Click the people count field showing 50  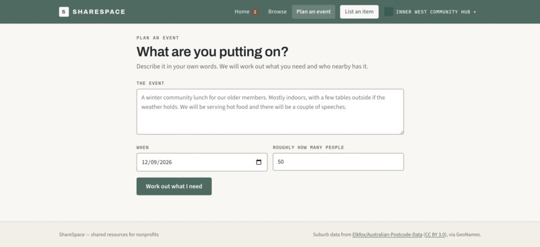click(x=338, y=162)
